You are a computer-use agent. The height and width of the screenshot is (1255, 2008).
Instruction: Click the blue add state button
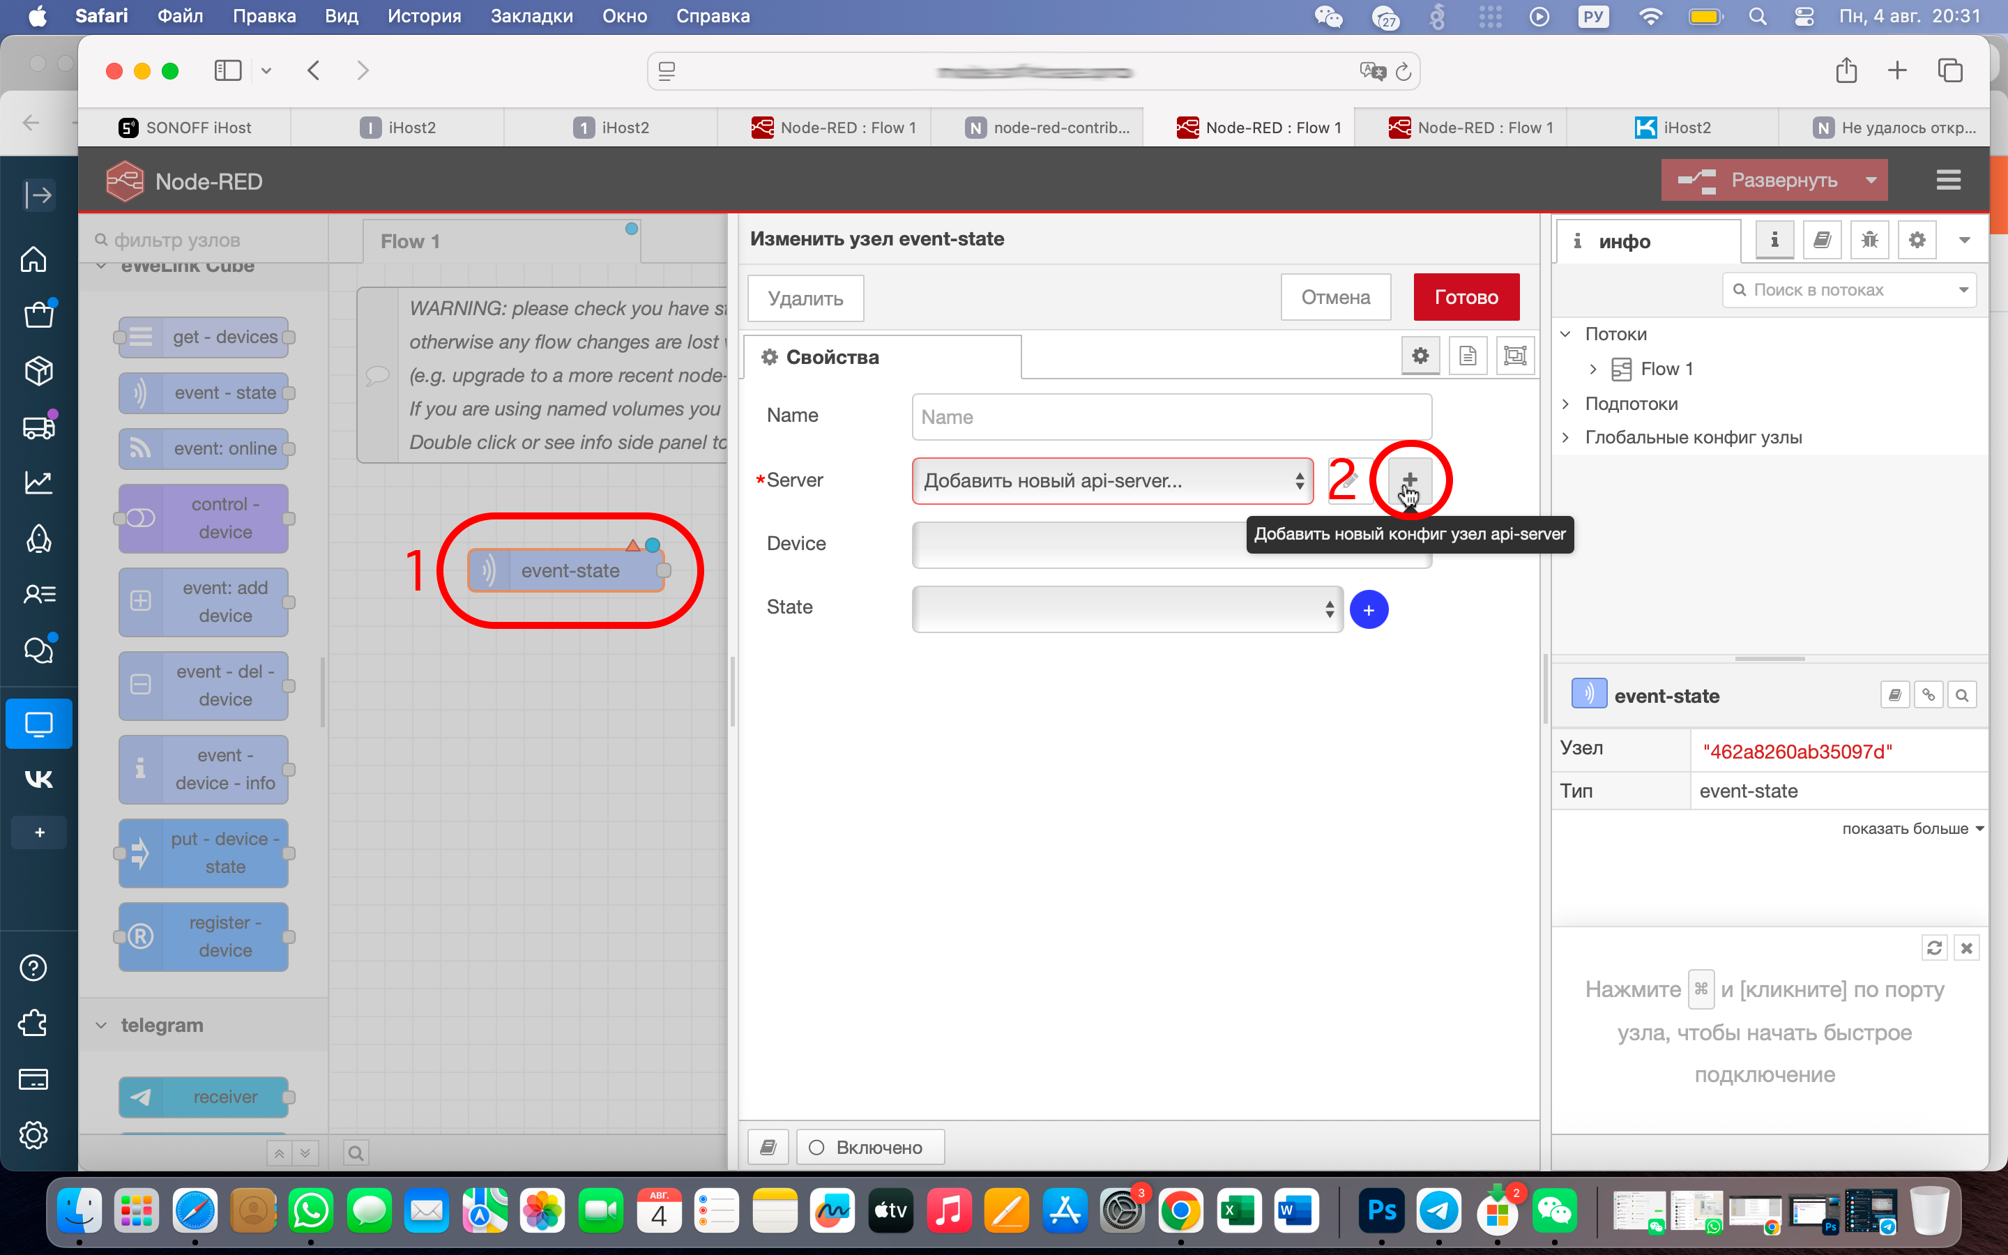[1368, 610]
